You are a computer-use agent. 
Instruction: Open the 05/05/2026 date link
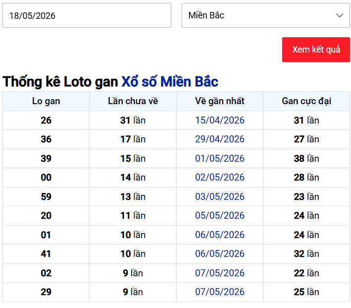pyautogui.click(x=220, y=215)
